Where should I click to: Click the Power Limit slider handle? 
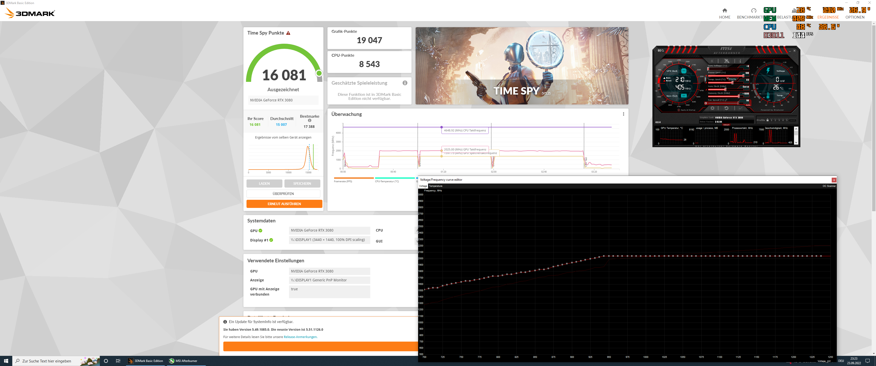point(744,76)
